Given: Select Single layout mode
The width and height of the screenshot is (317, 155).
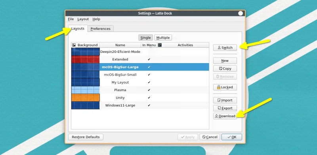Looking at the screenshot, I should tap(145, 37).
